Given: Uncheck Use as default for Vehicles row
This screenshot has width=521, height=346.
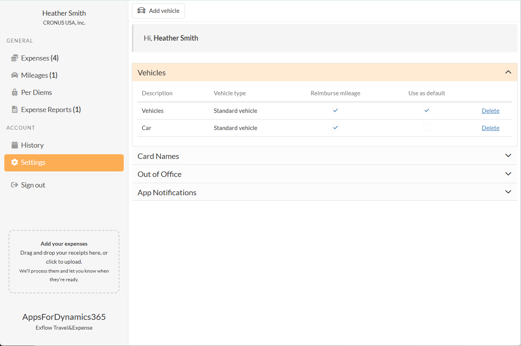Looking at the screenshot, I should (x=427, y=111).
